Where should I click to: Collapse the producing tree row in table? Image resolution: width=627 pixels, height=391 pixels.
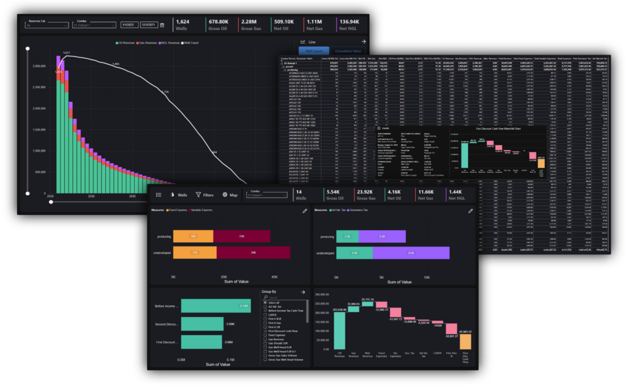pyautogui.click(x=286, y=70)
